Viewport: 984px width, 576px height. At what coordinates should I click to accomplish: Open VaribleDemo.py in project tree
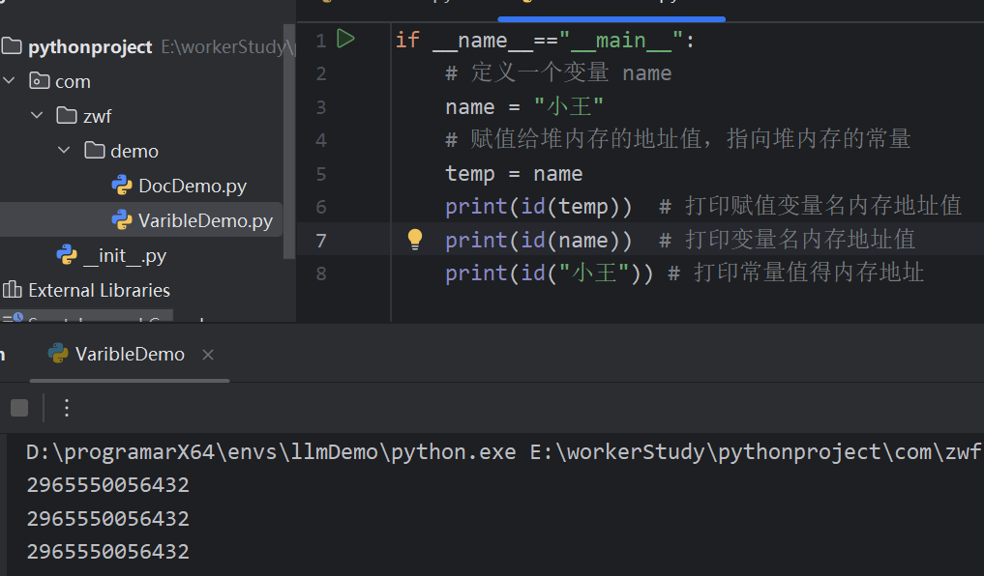click(x=205, y=220)
